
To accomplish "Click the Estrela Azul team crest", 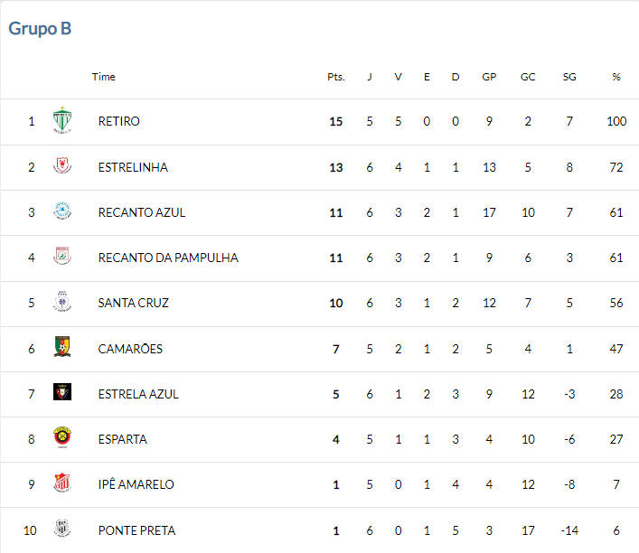I will (x=62, y=391).
